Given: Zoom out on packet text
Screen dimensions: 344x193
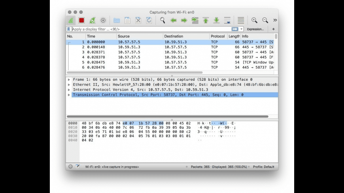Looking at the screenshot, I should click(265, 20).
